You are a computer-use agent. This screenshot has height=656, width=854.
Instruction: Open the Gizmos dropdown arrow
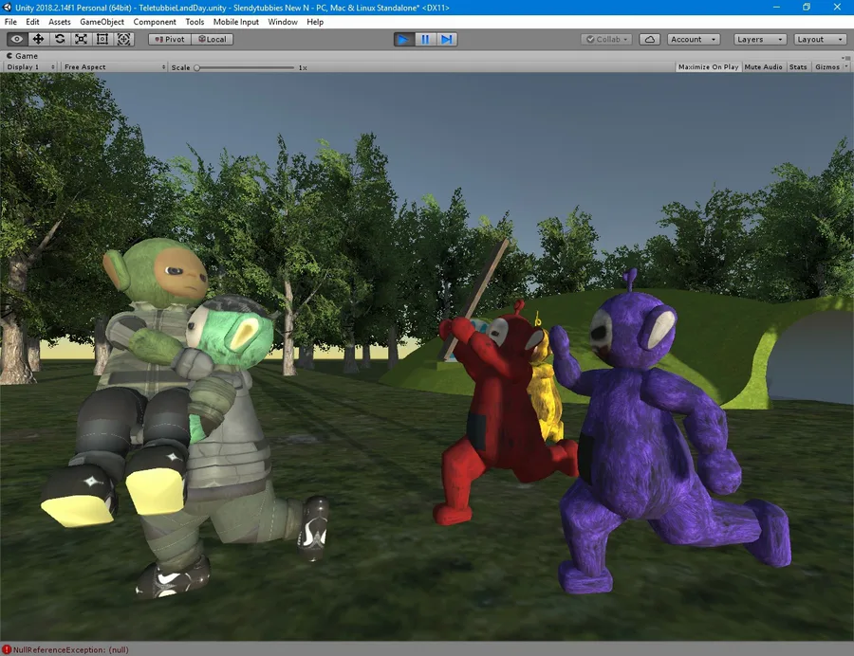[x=845, y=67]
